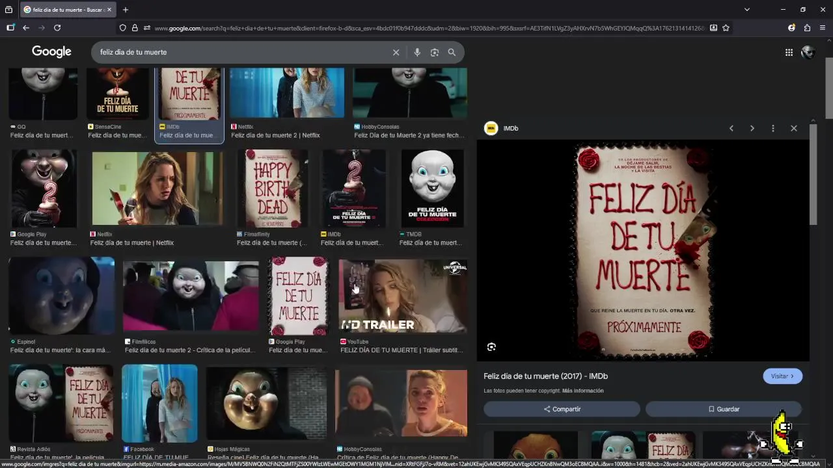The image size is (833, 468).
Task: Show the previous image in preview panel
Action: coord(731,129)
